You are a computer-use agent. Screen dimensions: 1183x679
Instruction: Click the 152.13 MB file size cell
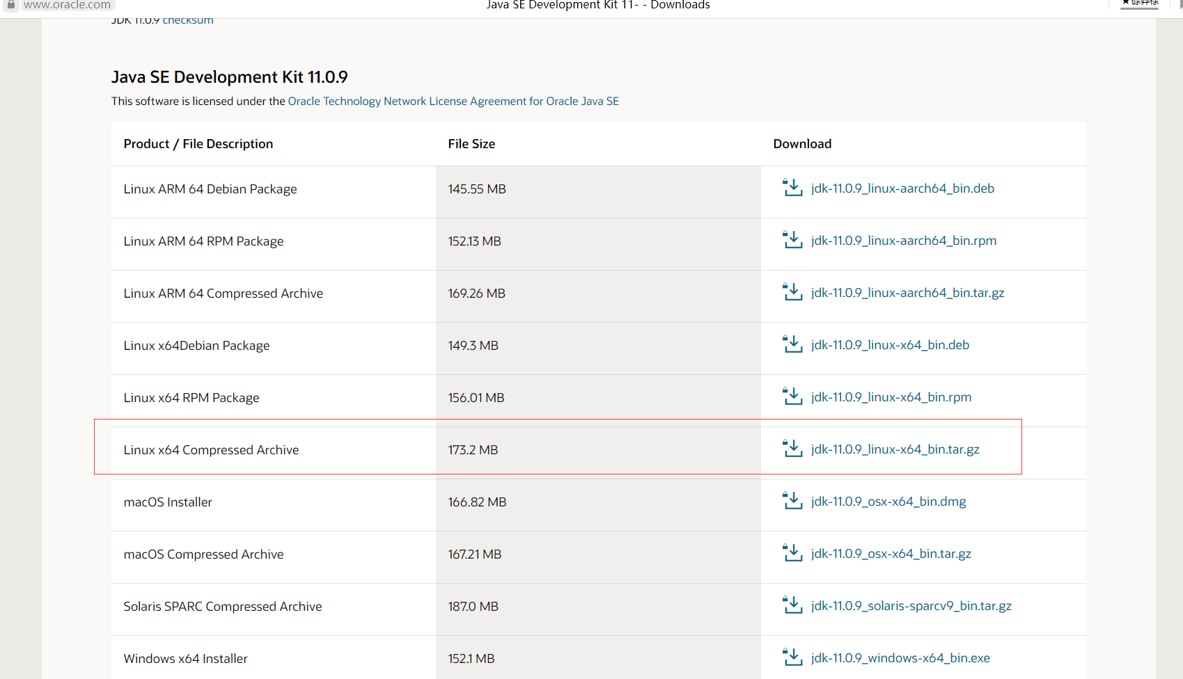click(x=598, y=244)
